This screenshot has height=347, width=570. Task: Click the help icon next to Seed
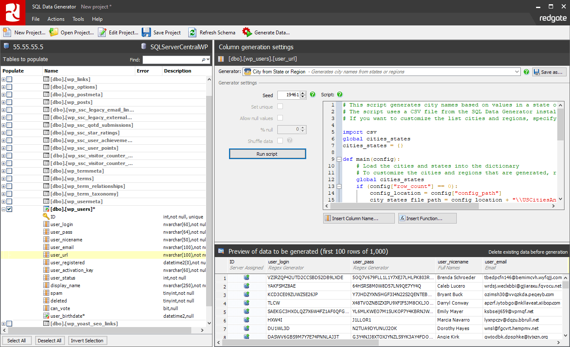tap(313, 95)
